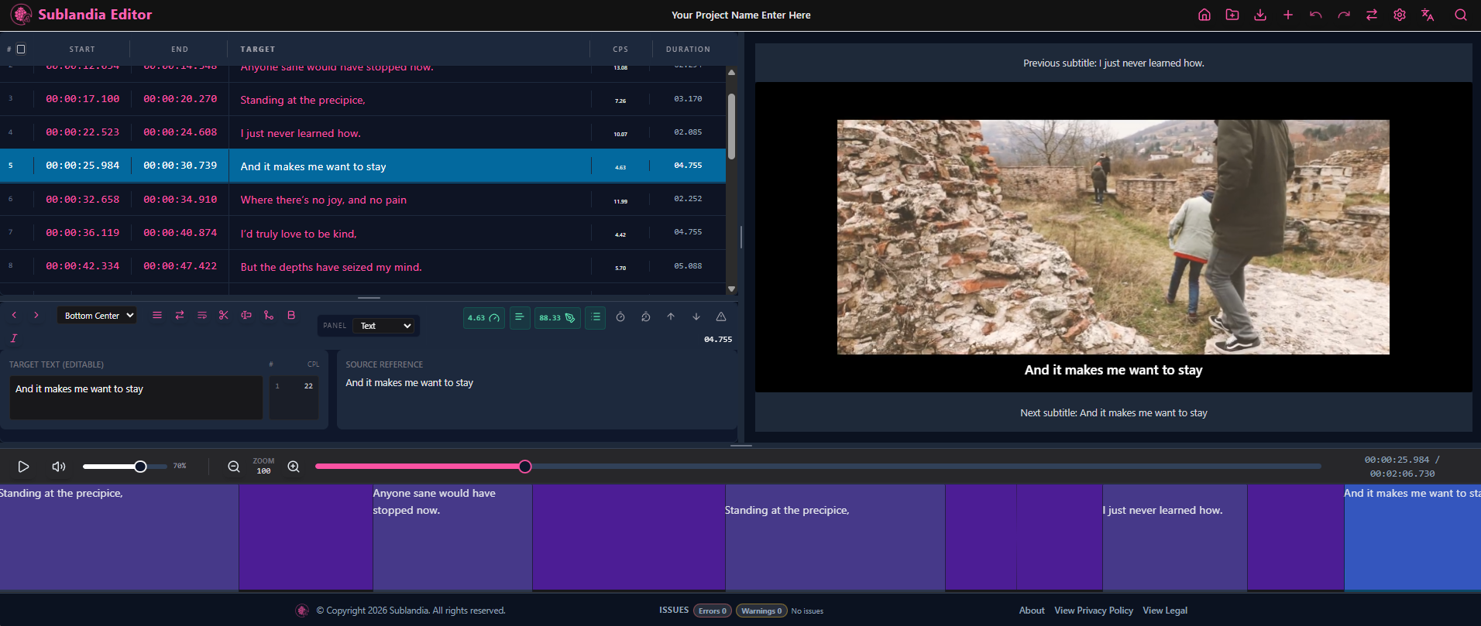
Task: Add a new subtitle with the plus icon
Action: tap(1288, 15)
